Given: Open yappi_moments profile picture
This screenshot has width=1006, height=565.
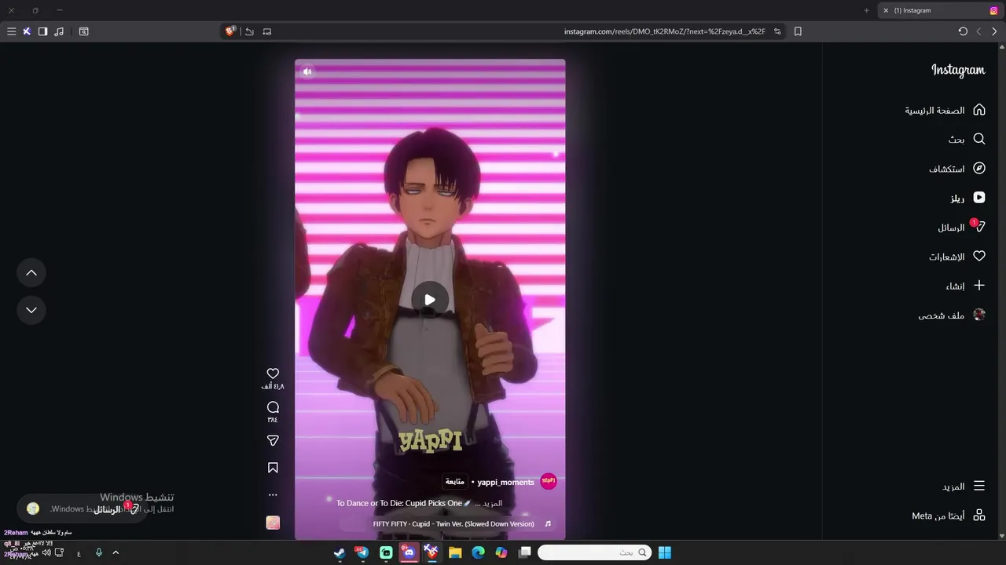Looking at the screenshot, I should [x=549, y=481].
